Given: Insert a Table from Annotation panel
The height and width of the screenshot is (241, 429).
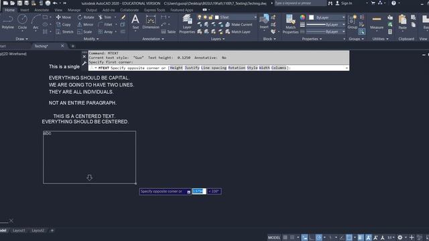Looking at the screenshot, I should click(x=168, y=31).
